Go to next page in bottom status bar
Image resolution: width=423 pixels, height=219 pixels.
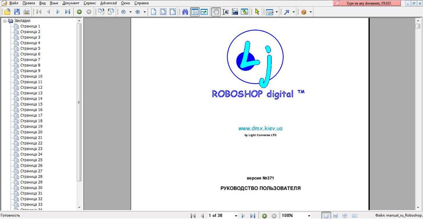click(x=243, y=216)
